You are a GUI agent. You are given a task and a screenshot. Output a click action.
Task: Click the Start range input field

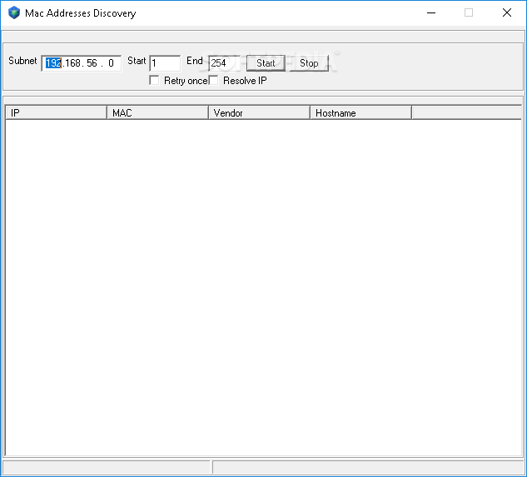coord(165,63)
